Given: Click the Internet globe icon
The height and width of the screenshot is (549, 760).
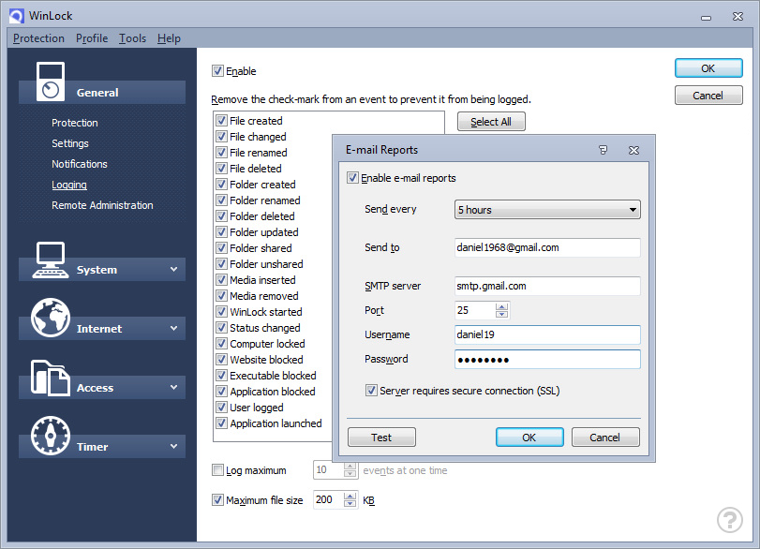Looking at the screenshot, I should 51,318.
